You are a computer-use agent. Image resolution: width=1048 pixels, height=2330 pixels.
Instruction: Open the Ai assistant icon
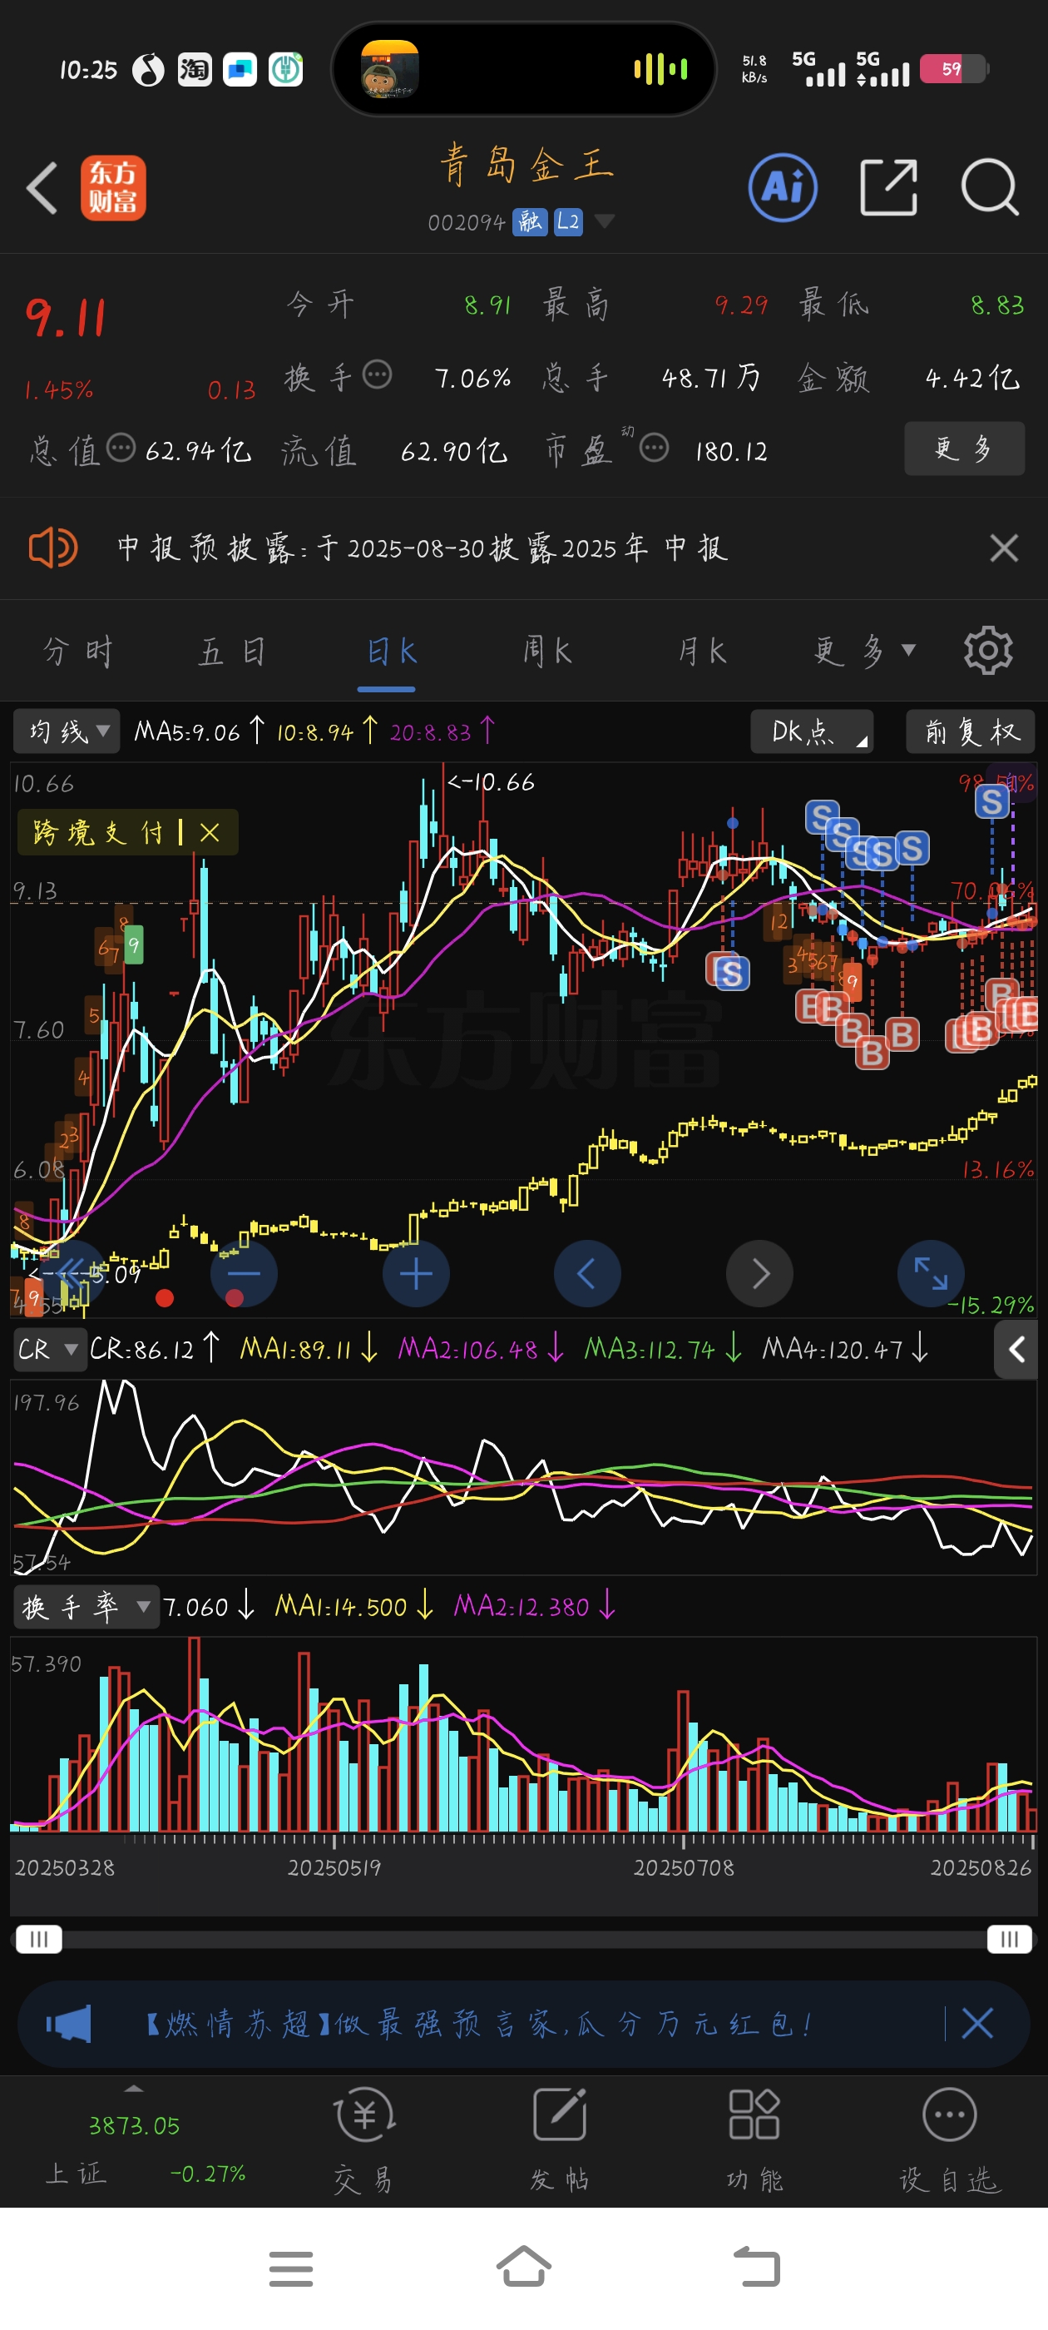pos(783,187)
